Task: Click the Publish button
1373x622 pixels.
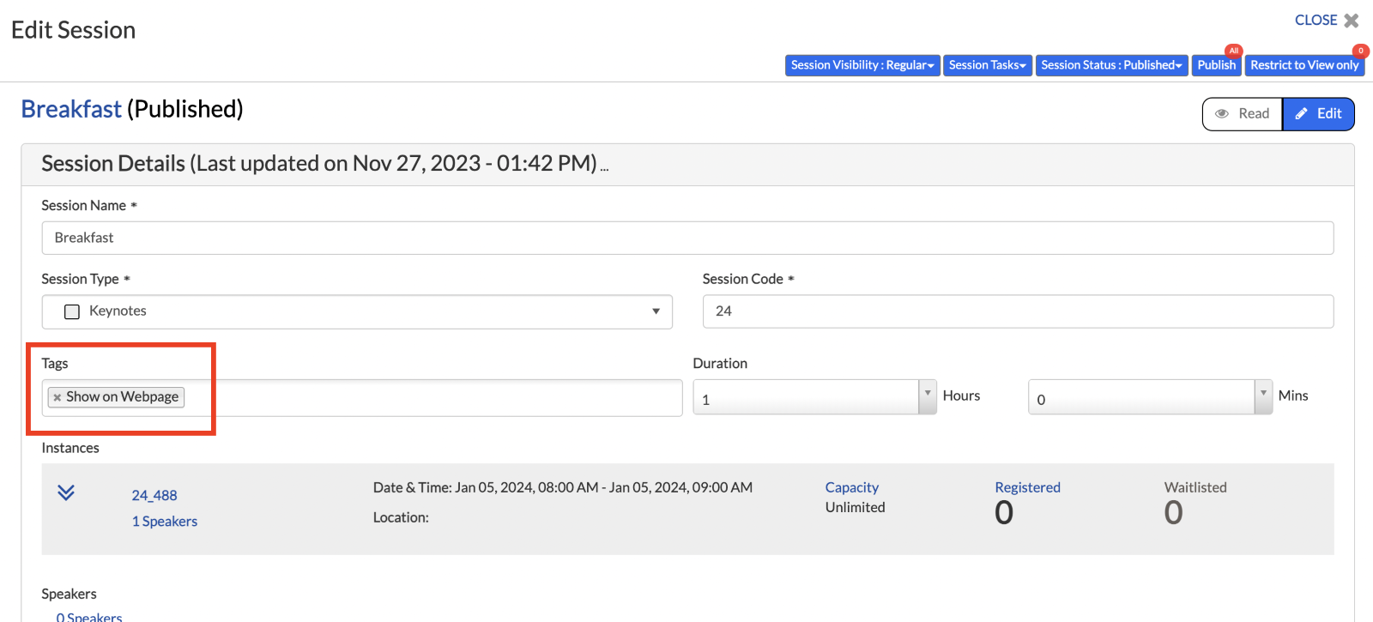Action: pos(1217,65)
